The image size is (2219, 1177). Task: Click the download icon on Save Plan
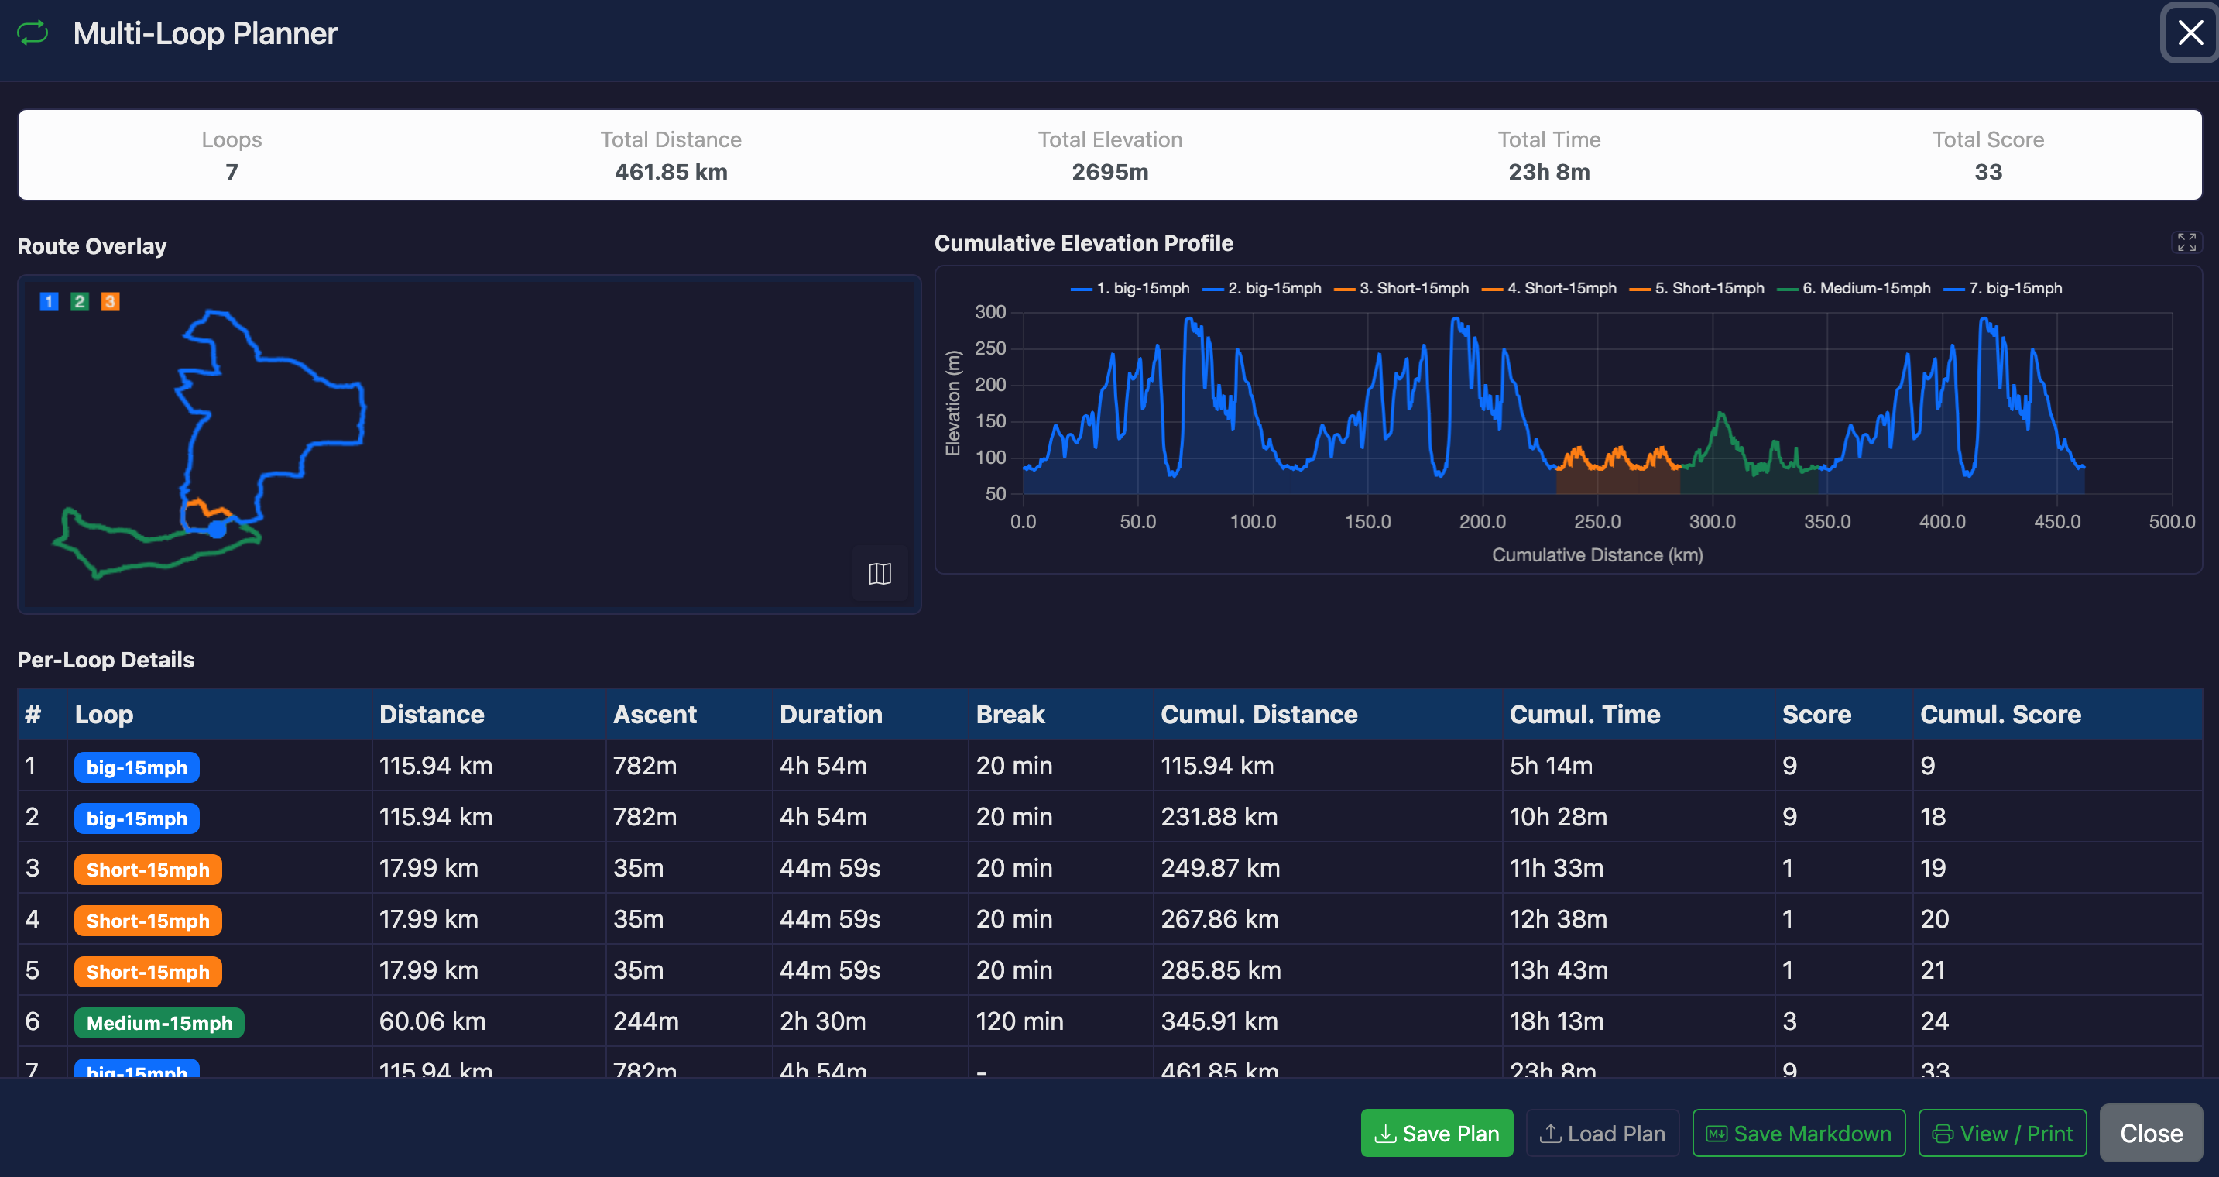coord(1384,1133)
